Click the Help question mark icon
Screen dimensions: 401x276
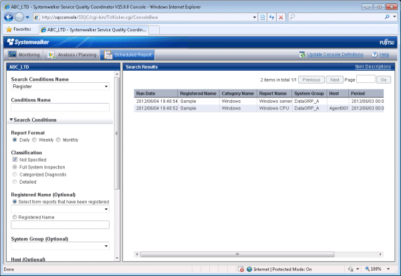(x=374, y=55)
